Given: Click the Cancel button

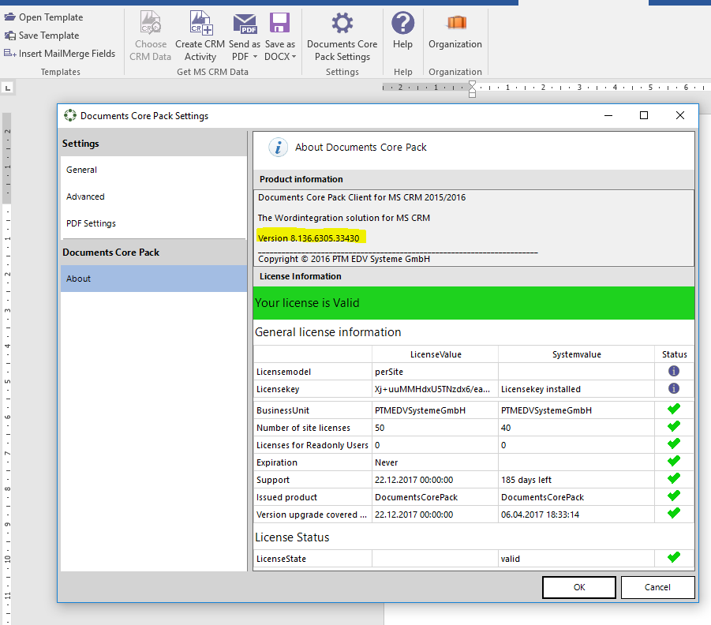Looking at the screenshot, I should pyautogui.click(x=657, y=587).
